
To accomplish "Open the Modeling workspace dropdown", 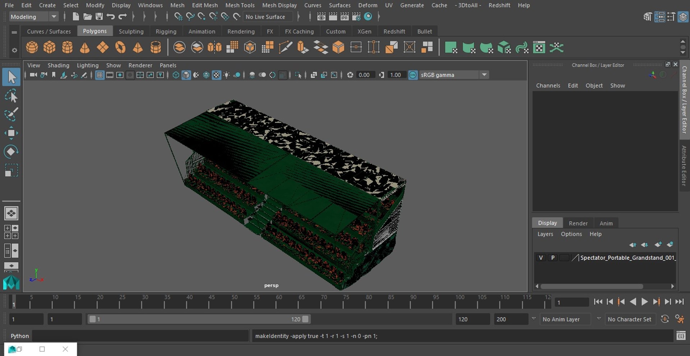I will click(x=54, y=17).
